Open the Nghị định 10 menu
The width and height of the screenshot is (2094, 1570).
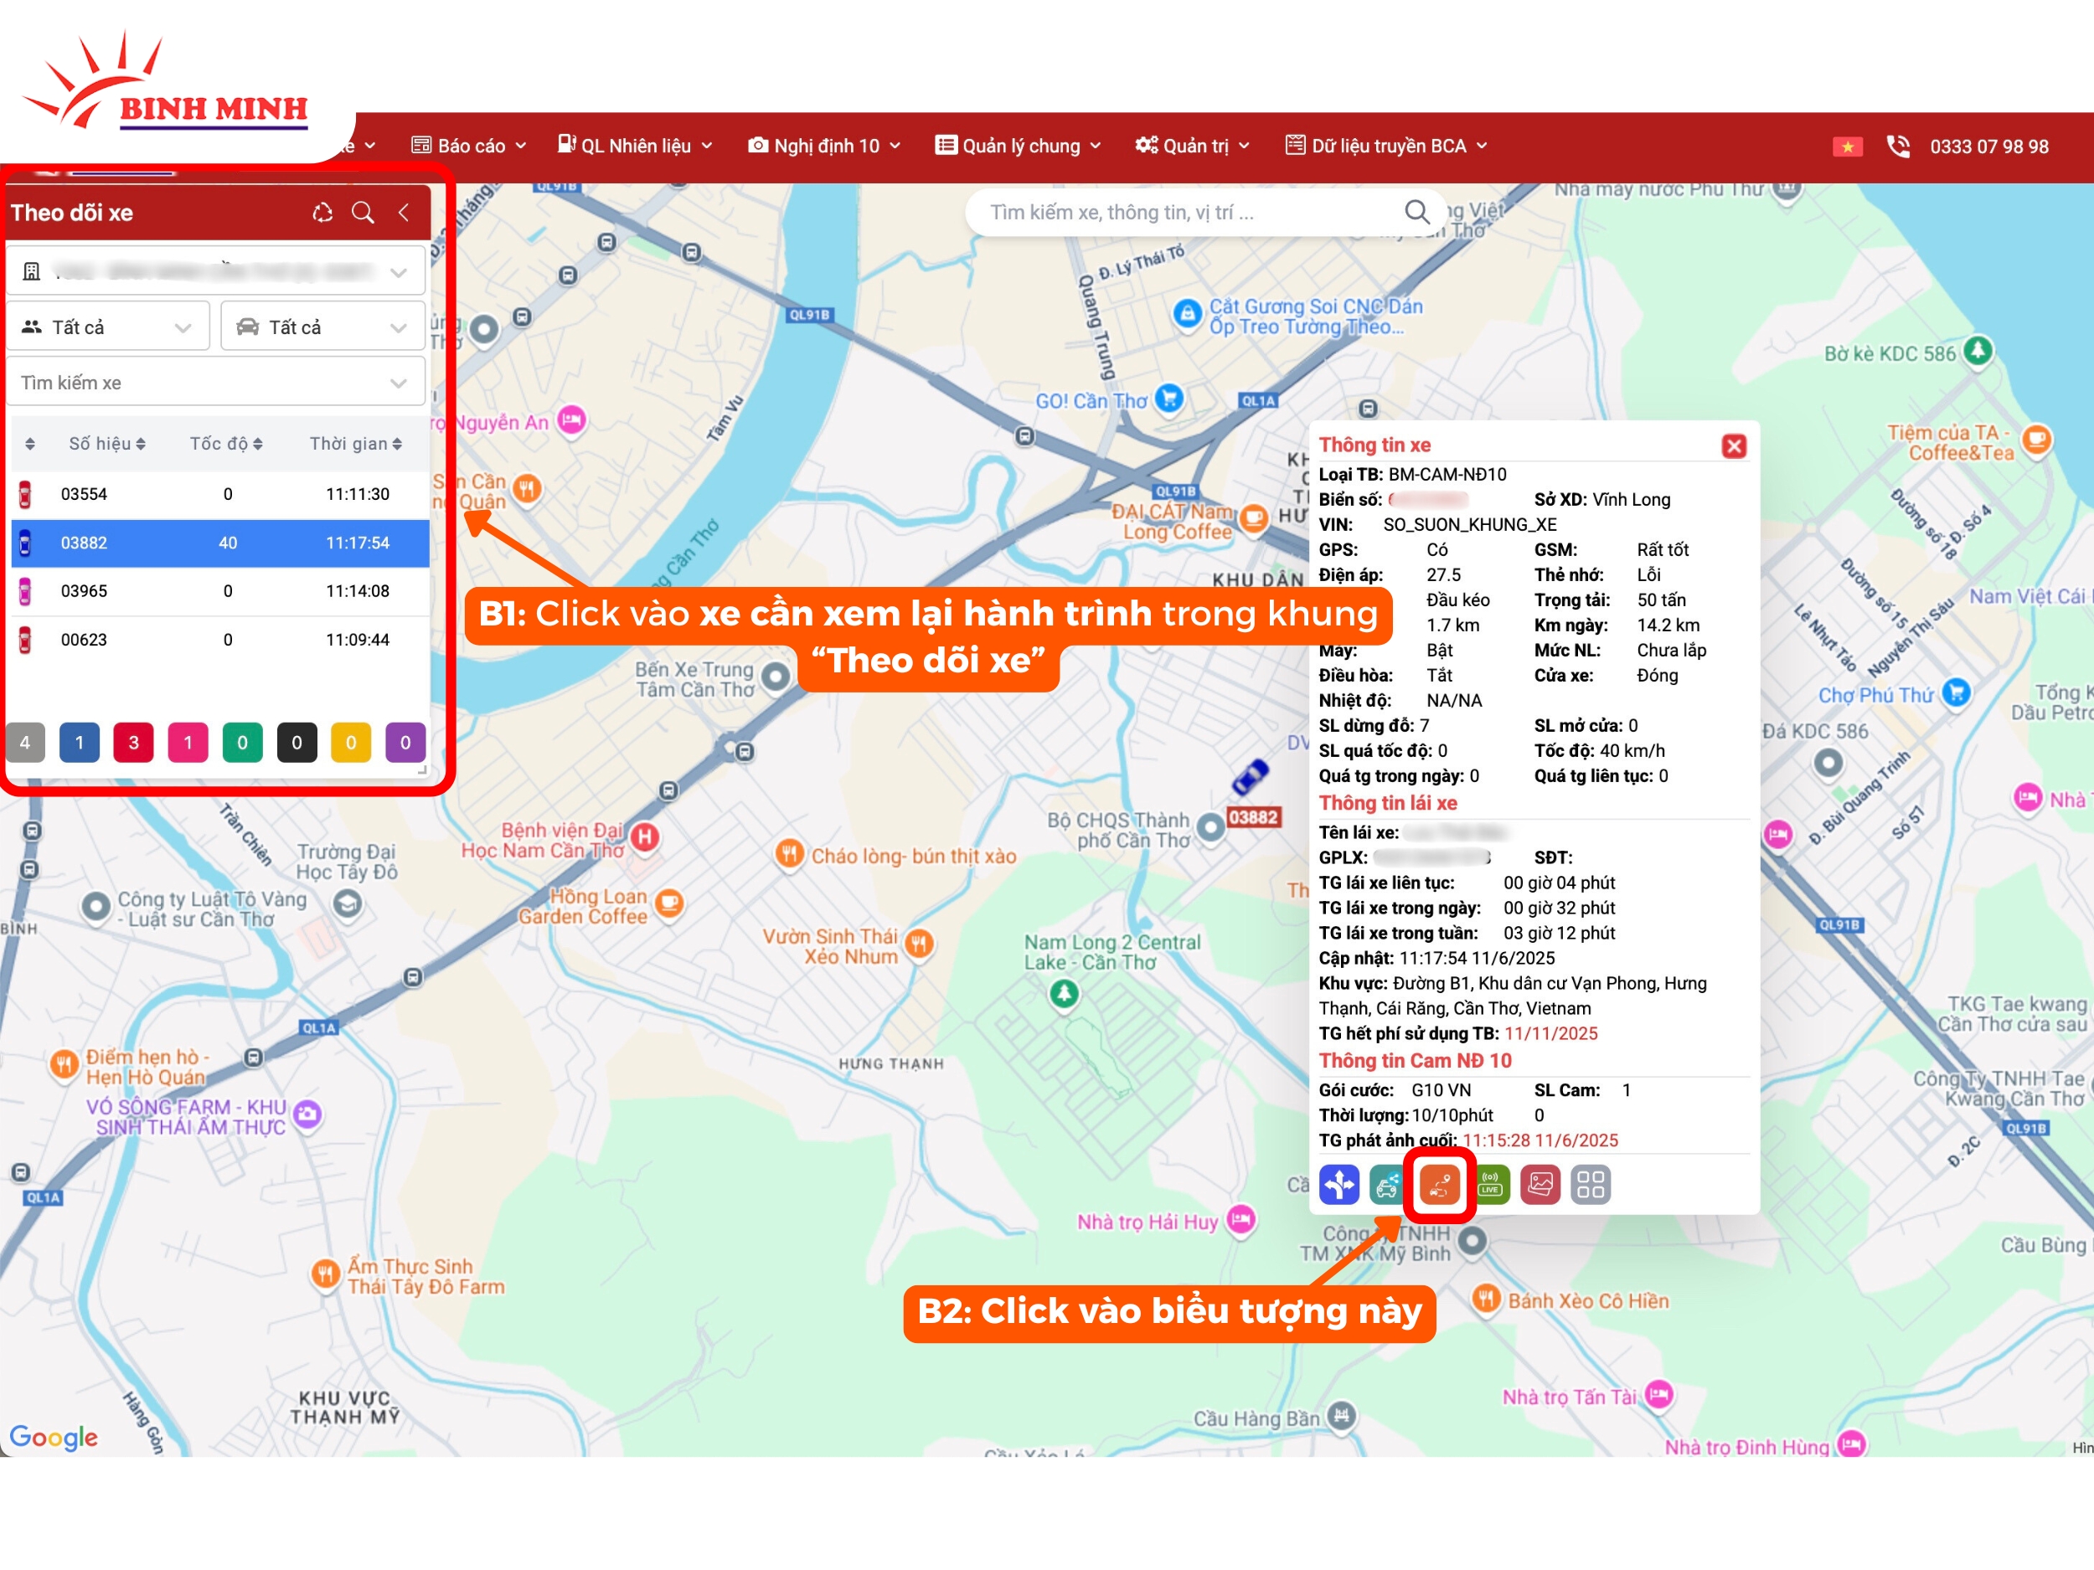click(824, 146)
